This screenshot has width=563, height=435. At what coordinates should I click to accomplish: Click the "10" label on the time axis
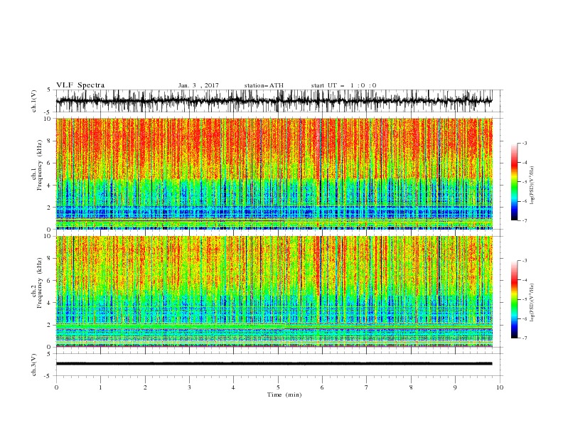(500, 387)
